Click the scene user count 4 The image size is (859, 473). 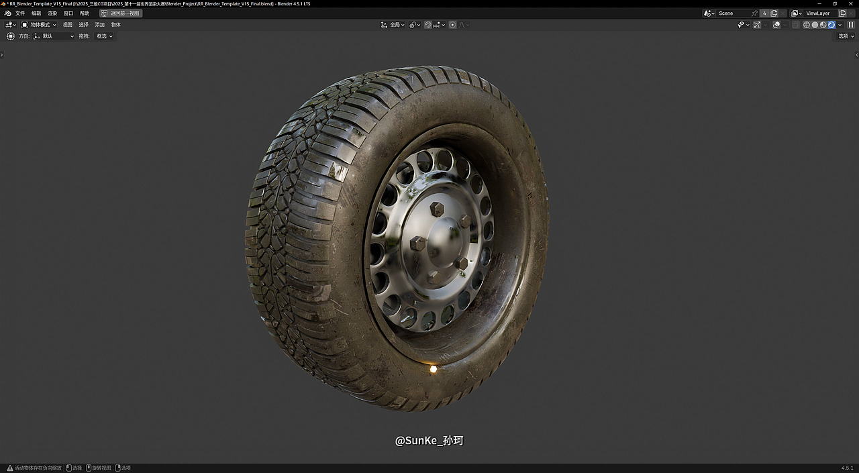[764, 13]
